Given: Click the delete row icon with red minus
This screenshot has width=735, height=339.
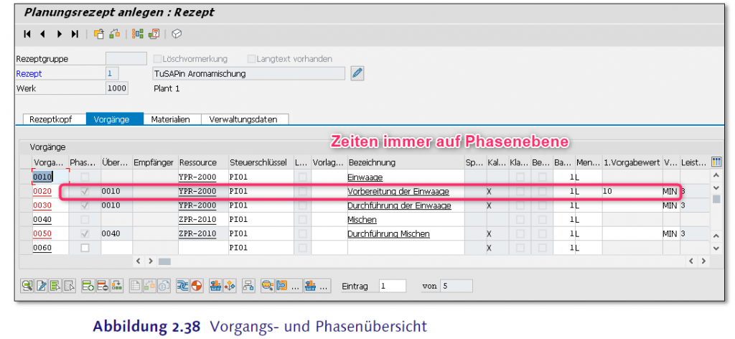Looking at the screenshot, I should pos(101,286).
